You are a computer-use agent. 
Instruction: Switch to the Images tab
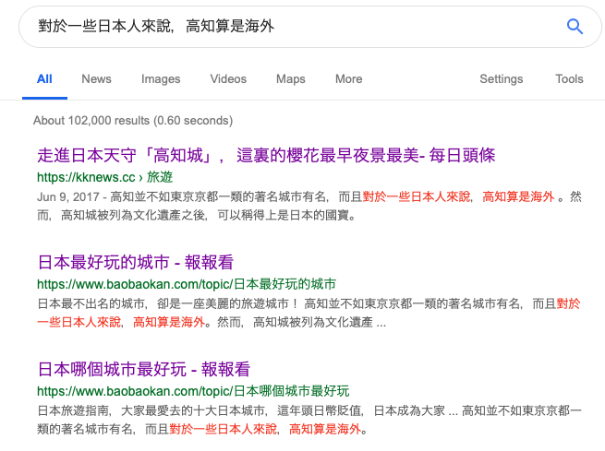click(161, 79)
